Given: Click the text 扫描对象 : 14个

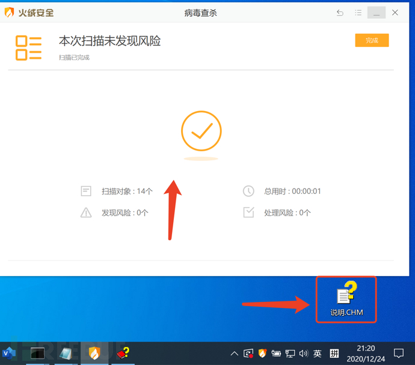Looking at the screenshot, I should coord(127,192).
